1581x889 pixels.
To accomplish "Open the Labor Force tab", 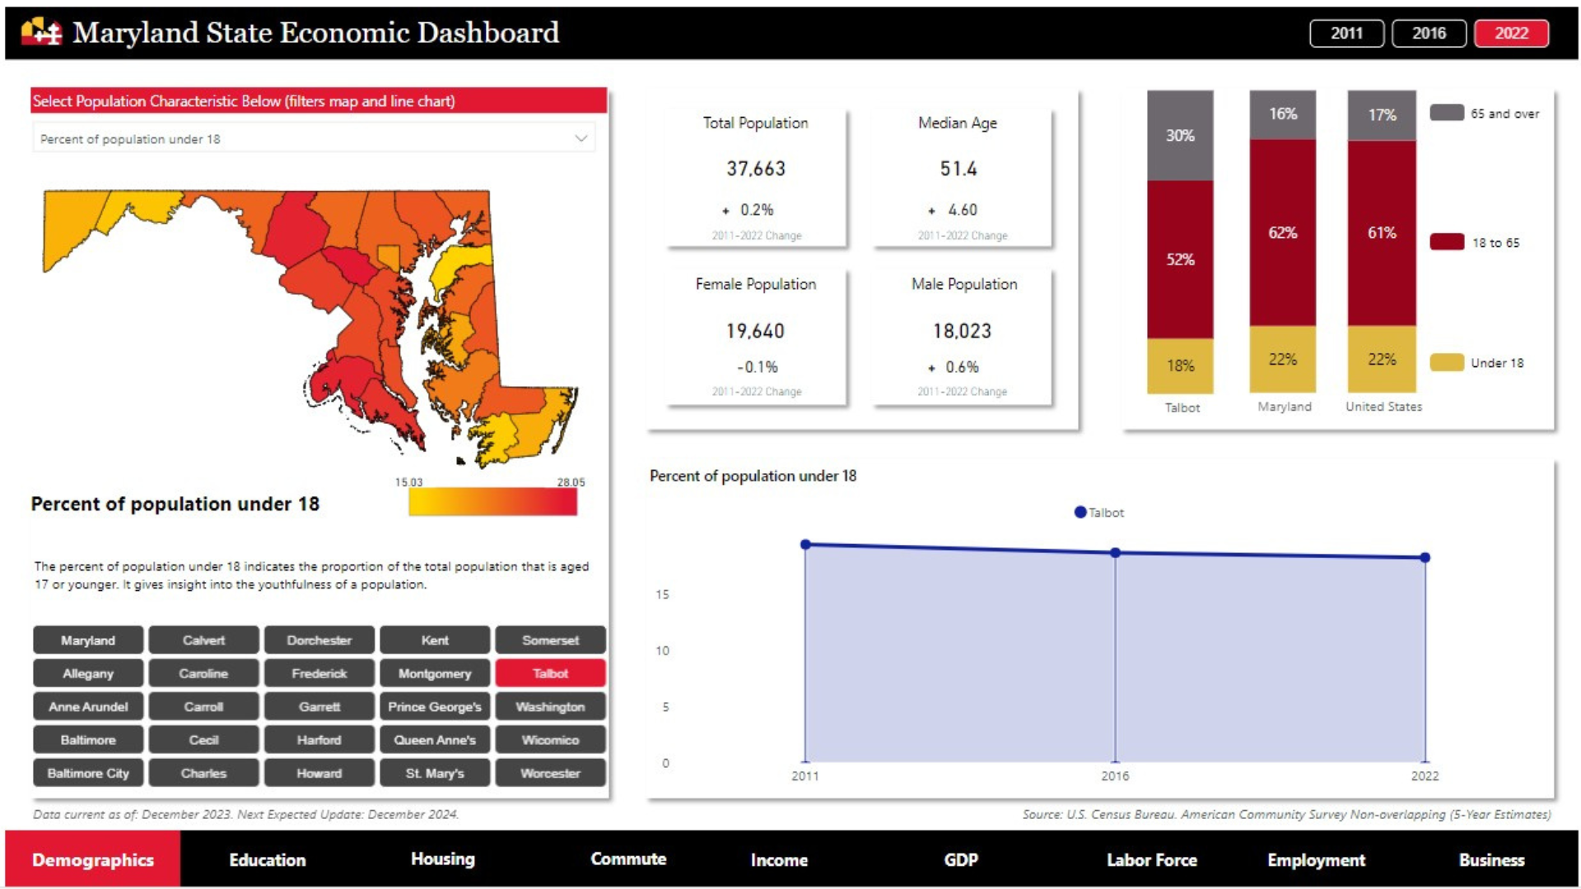I will 1151,859.
